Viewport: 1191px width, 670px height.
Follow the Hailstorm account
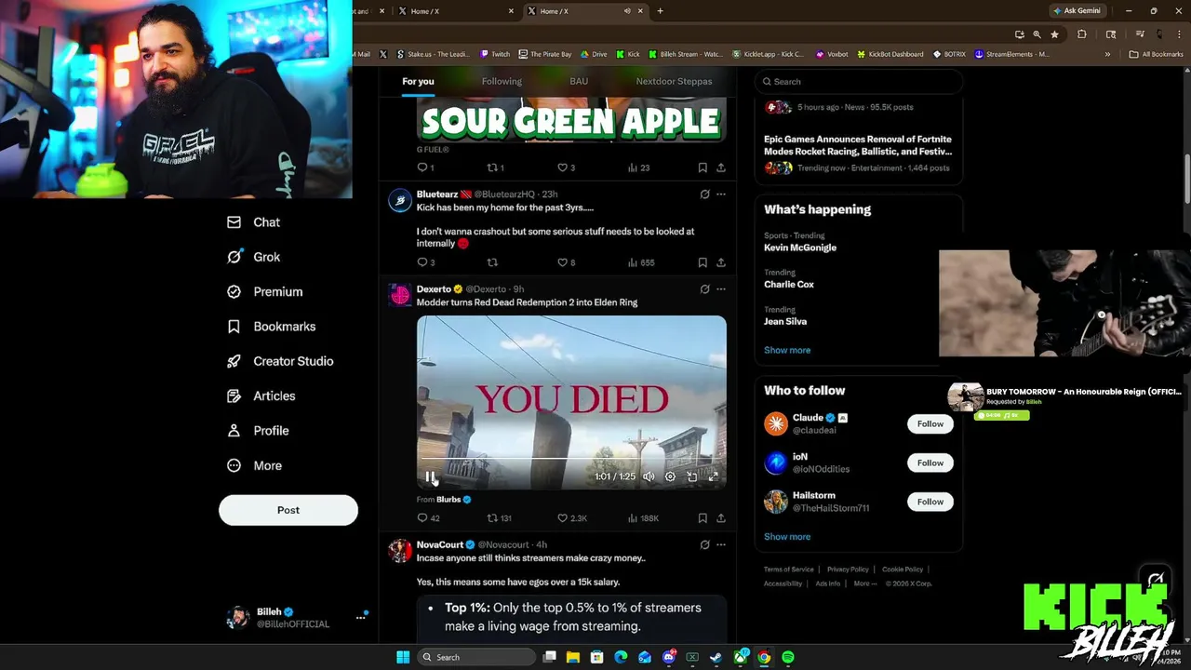[x=930, y=502]
